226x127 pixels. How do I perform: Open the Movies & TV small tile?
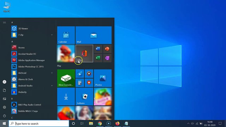point(80,74)
